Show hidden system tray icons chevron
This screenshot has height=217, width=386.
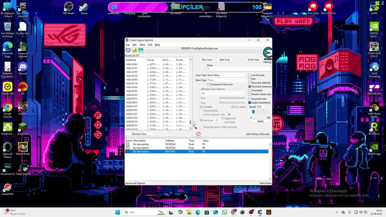click(x=337, y=212)
